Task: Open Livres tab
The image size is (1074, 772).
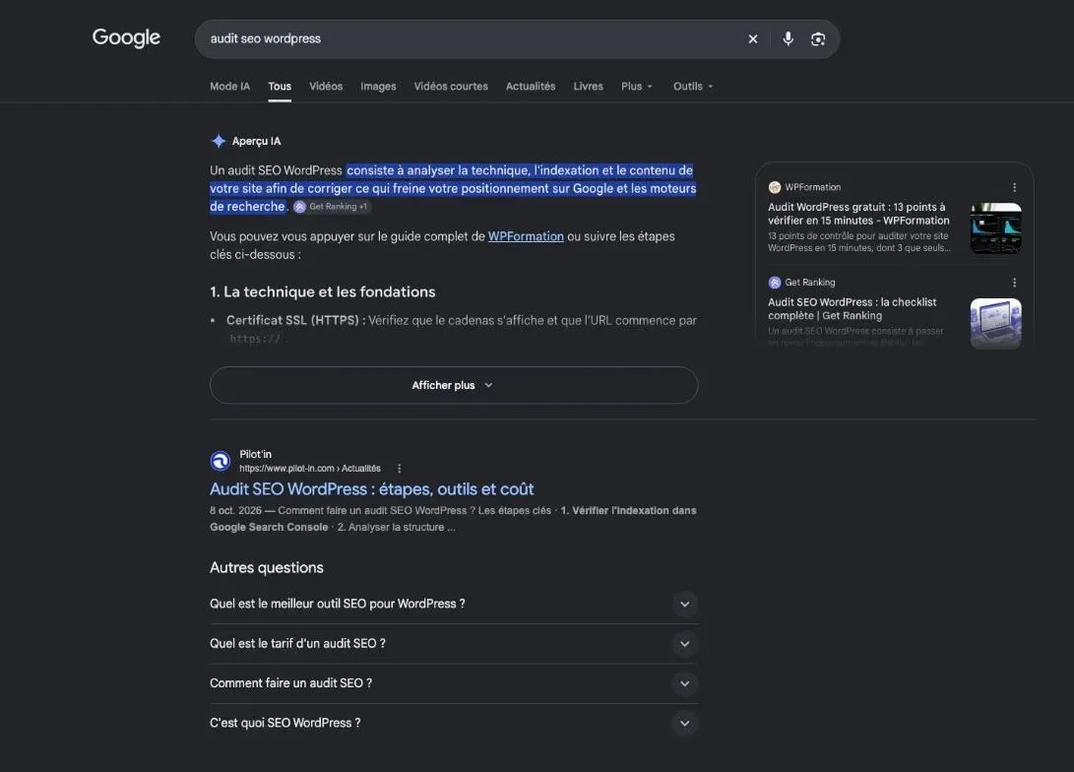Action: 589,87
